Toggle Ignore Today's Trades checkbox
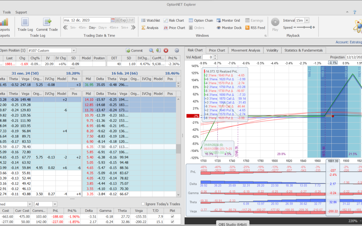This screenshot has height=226, width=362. (143, 204)
